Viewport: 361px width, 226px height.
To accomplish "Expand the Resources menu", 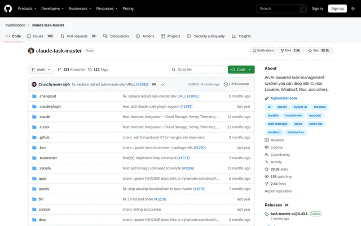I will coord(107,8).
